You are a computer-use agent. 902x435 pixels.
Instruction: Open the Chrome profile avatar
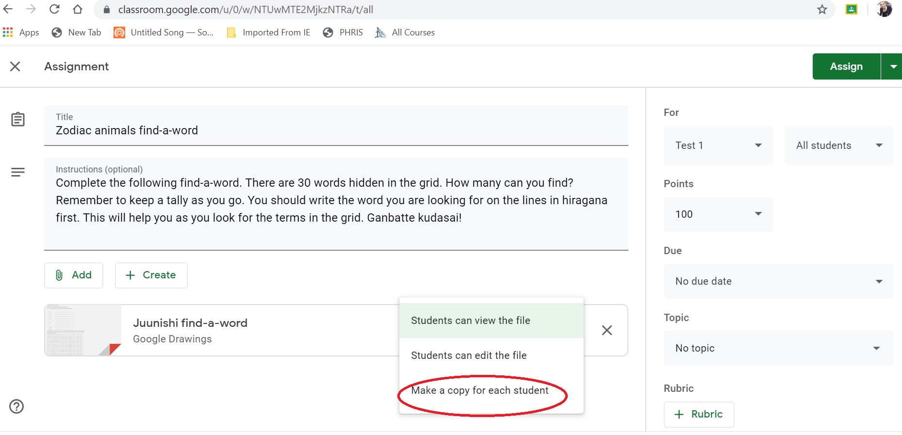884,9
